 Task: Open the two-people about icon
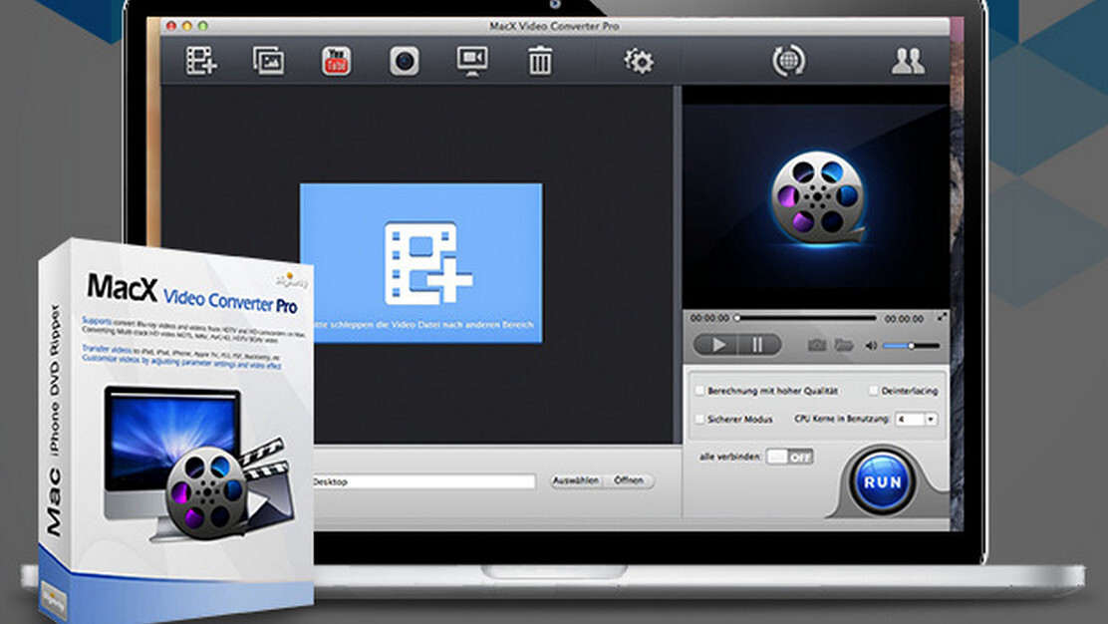pos(908,62)
